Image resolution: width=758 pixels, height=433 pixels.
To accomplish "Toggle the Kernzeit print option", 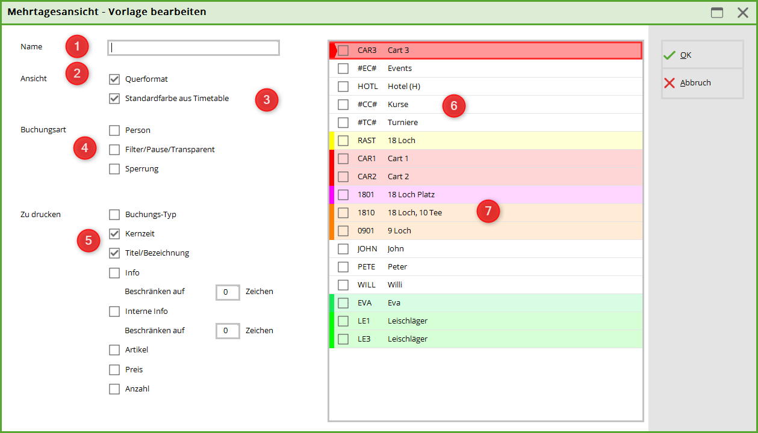I will [x=114, y=234].
